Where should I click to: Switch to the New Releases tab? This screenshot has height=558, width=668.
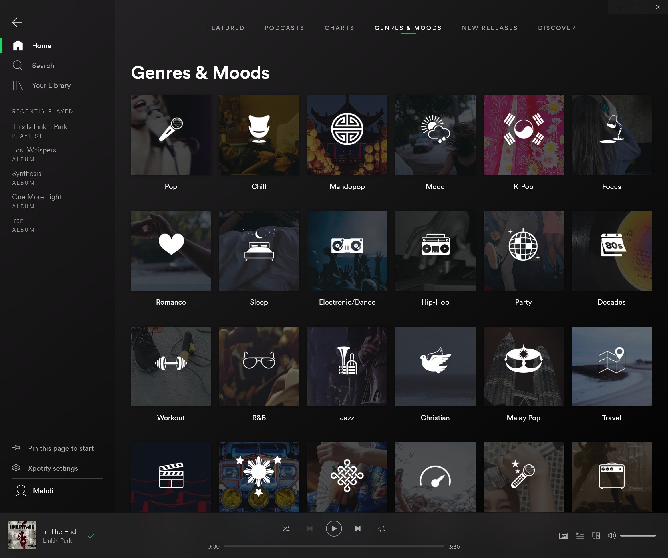tap(490, 28)
